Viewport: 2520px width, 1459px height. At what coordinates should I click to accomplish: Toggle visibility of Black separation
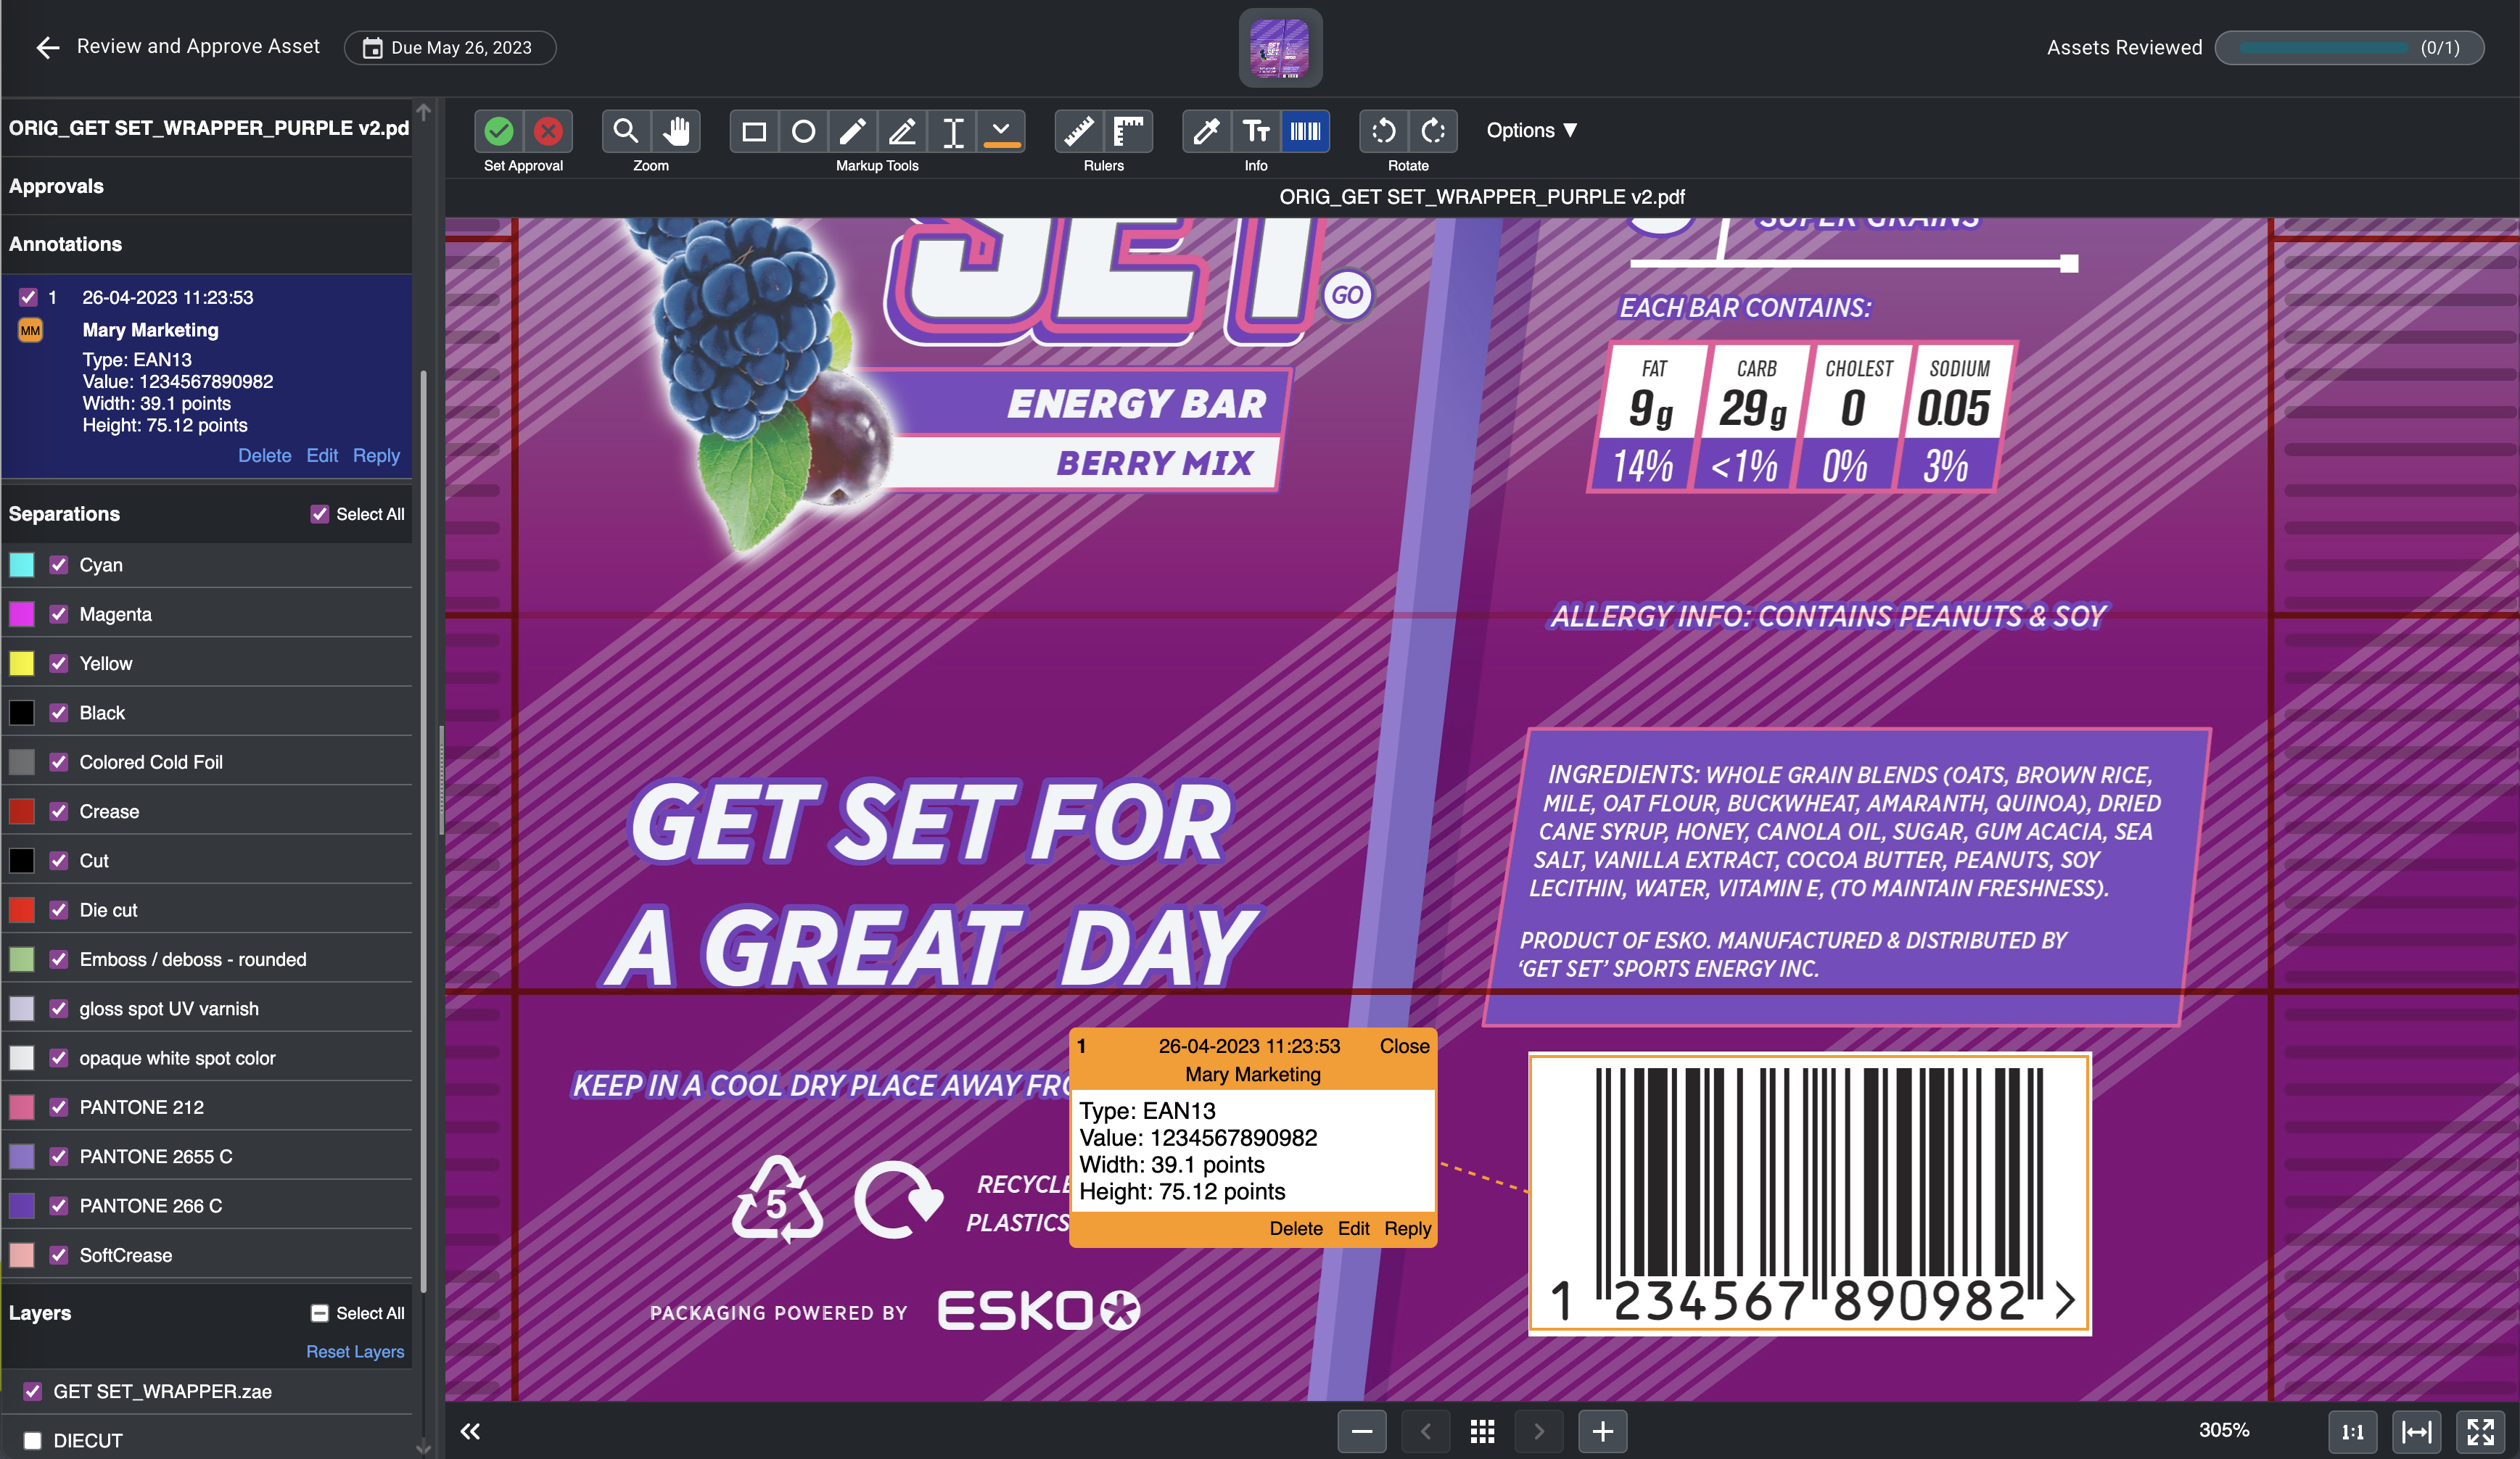click(x=57, y=712)
